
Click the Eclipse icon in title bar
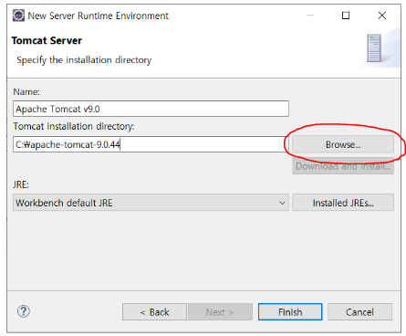[x=18, y=16]
